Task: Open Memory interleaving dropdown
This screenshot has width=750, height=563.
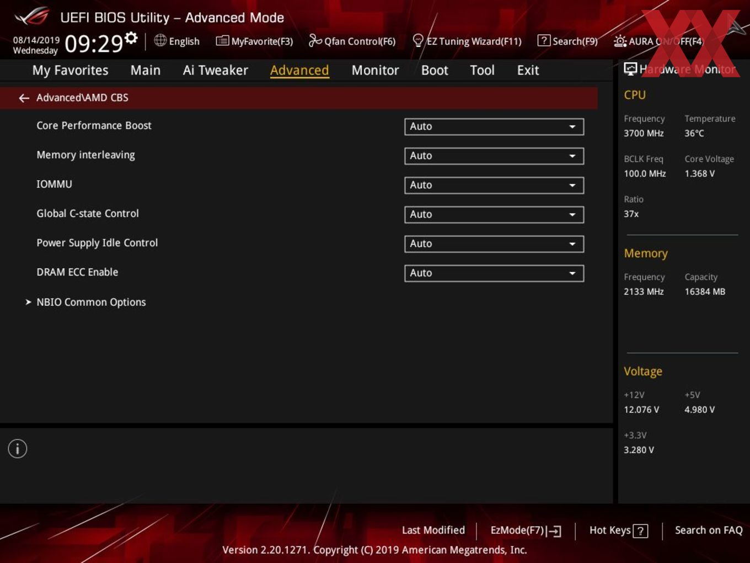Action: [x=494, y=156]
